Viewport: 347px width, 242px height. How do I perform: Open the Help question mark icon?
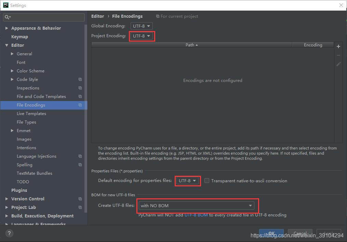[x=9, y=233]
